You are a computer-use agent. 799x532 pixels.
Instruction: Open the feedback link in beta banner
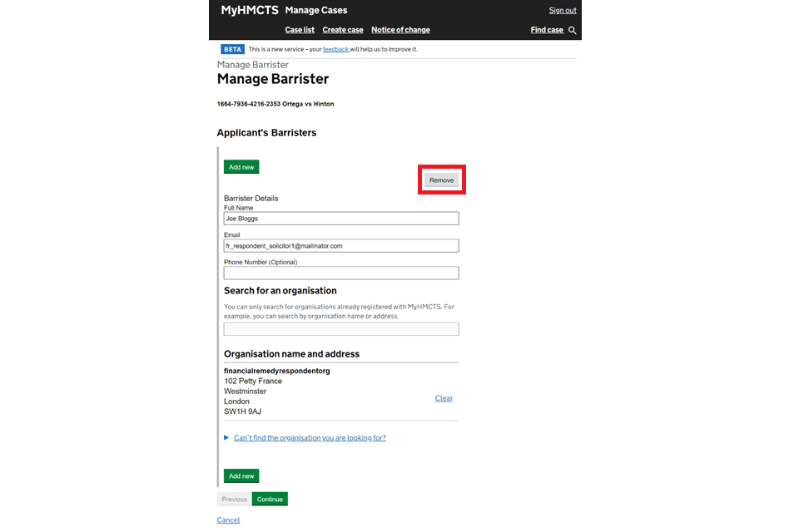pyautogui.click(x=335, y=50)
